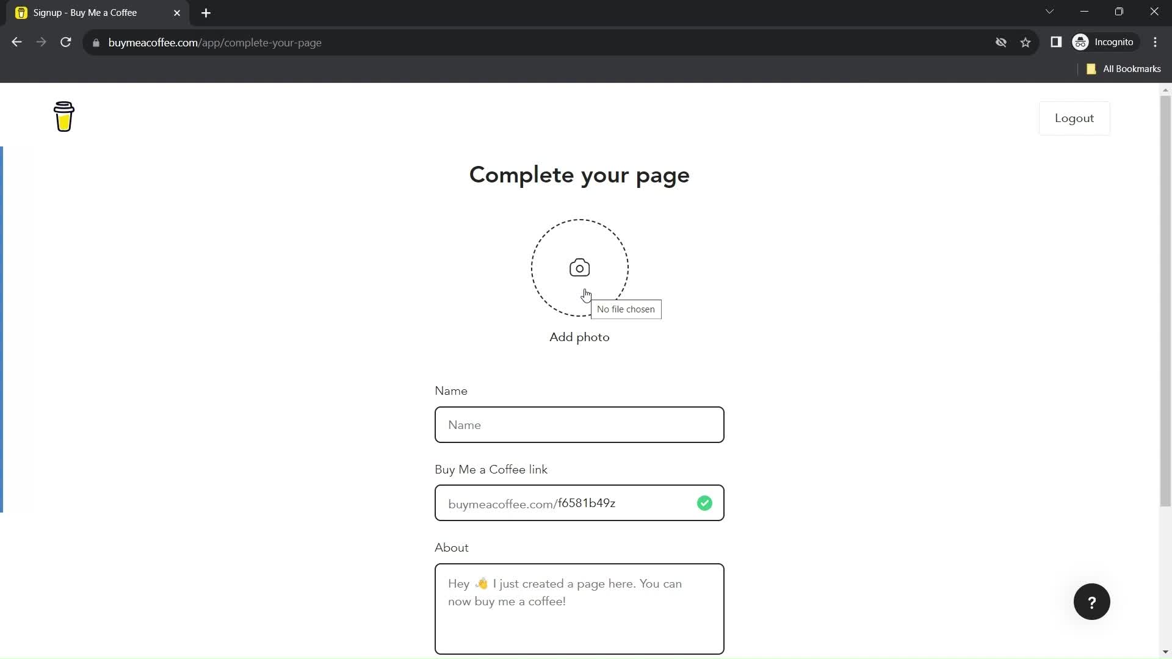This screenshot has height=659, width=1172.
Task: Open the tab search dropdown arrow
Action: [1049, 12]
